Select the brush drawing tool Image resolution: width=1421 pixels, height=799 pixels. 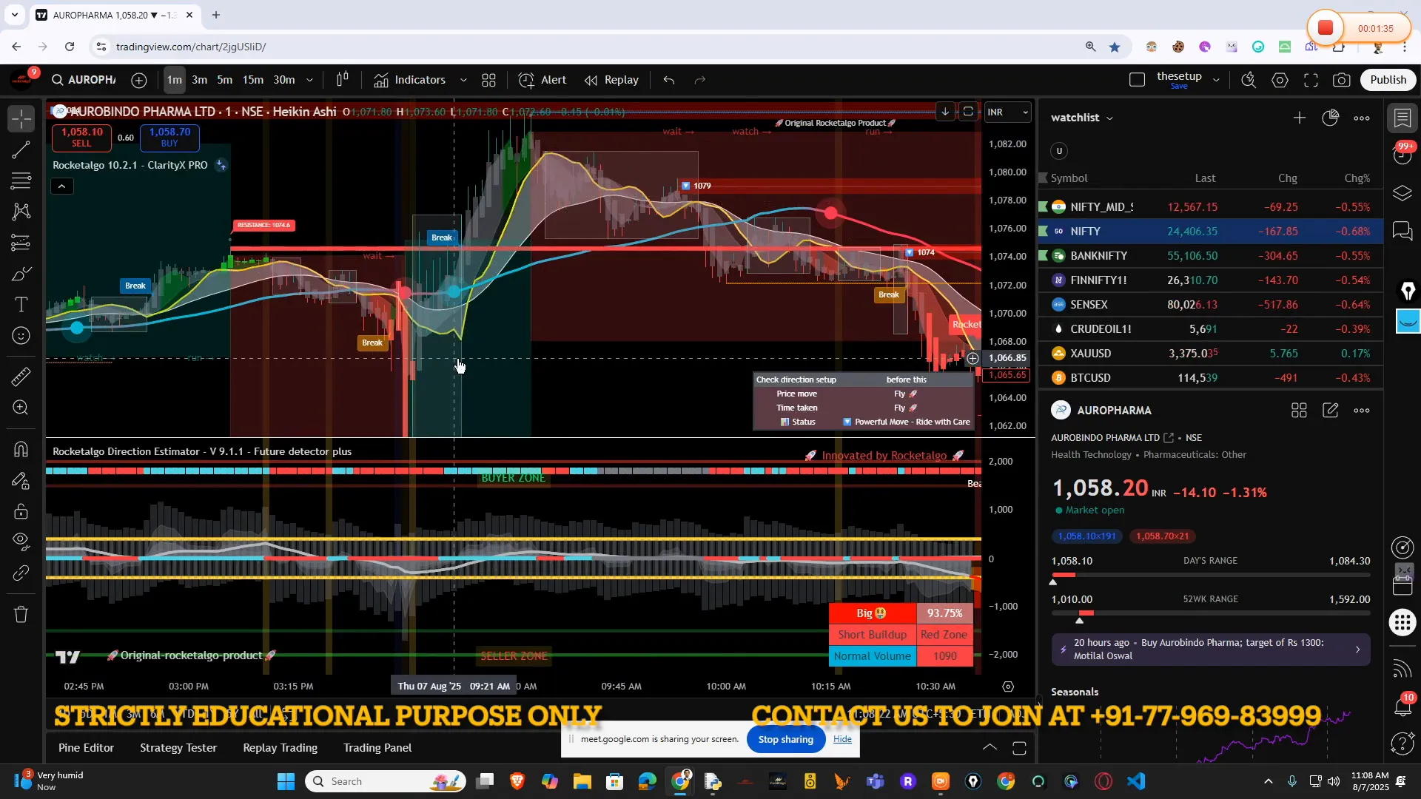[21, 274]
